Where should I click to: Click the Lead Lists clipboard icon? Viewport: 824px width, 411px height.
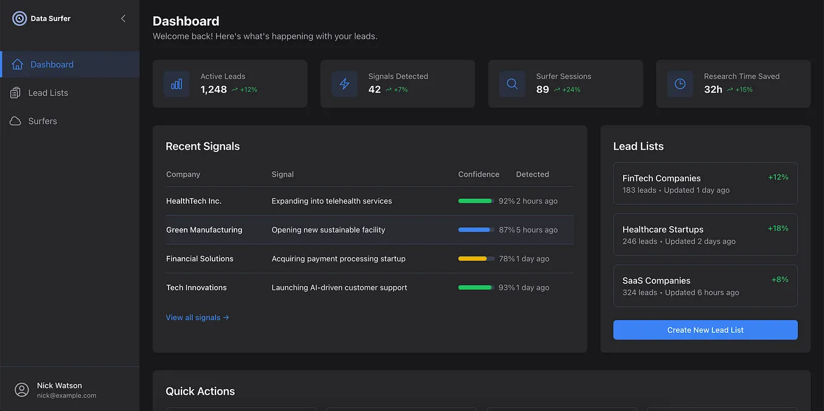(x=18, y=92)
